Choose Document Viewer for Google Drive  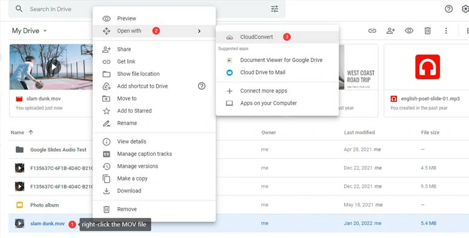tap(278, 60)
